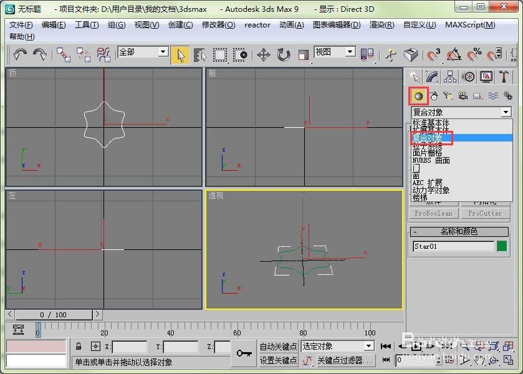Select the Geometry category sphere icon
Screen dimensions: 523x374
(x=418, y=97)
